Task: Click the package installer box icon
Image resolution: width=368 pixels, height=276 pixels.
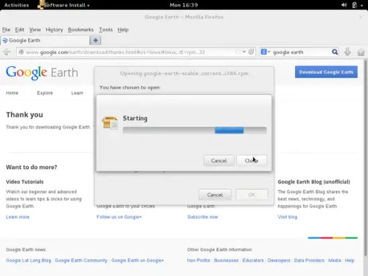Action: 110,123
